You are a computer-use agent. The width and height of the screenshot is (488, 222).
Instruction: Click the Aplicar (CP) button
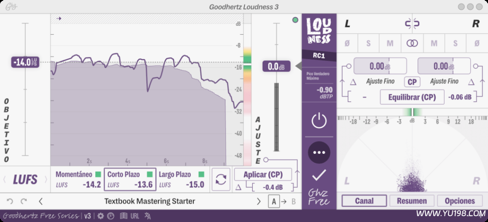263,175
